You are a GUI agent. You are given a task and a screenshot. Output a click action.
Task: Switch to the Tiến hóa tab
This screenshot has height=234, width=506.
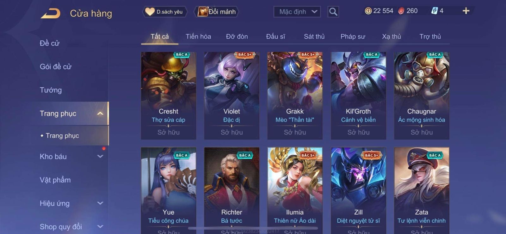point(198,36)
